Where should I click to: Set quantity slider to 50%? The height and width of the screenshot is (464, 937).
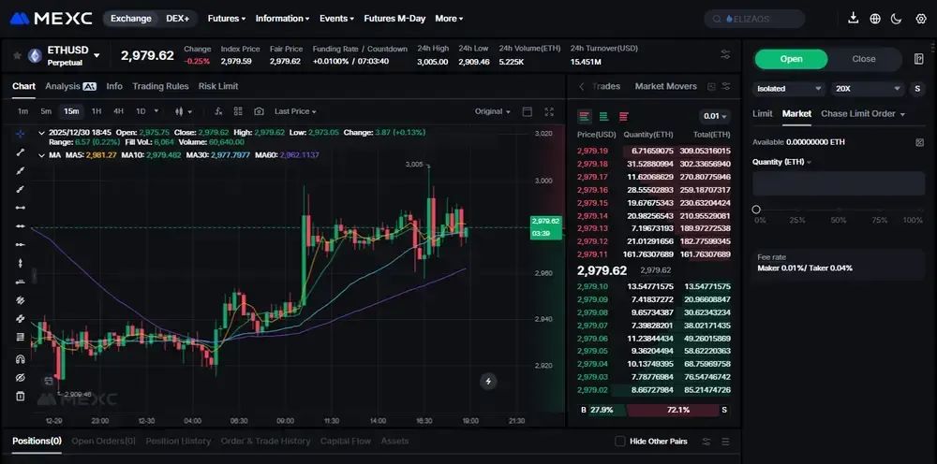click(x=838, y=210)
